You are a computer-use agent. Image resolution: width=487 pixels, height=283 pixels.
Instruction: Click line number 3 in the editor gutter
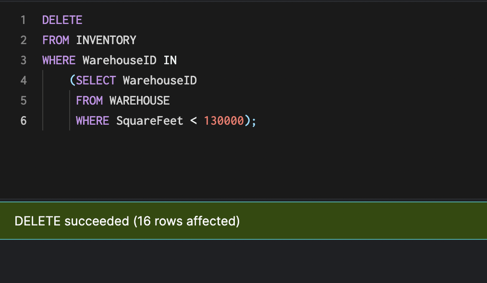24,60
